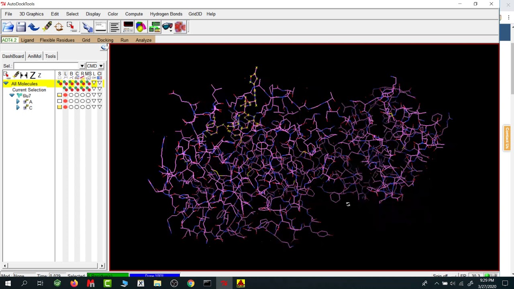Click the dashed-box selection icon in the top toolbar
514x289 pixels.
pos(71,27)
